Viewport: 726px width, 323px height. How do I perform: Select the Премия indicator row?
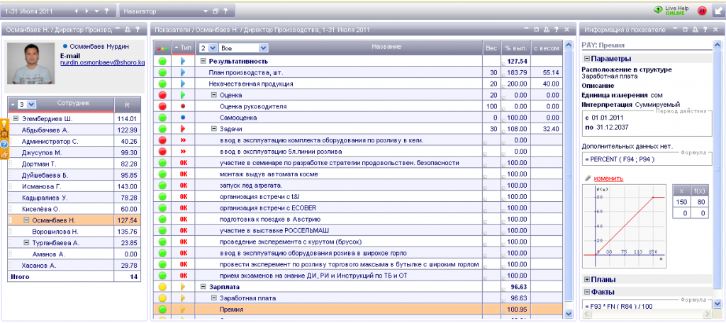pyautogui.click(x=359, y=309)
